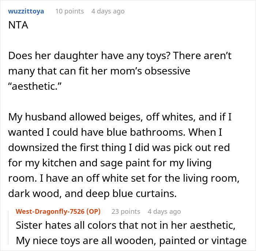Click the line starting 'downsized the first thing'
Viewport: 256px width, 251px height.
point(121,148)
